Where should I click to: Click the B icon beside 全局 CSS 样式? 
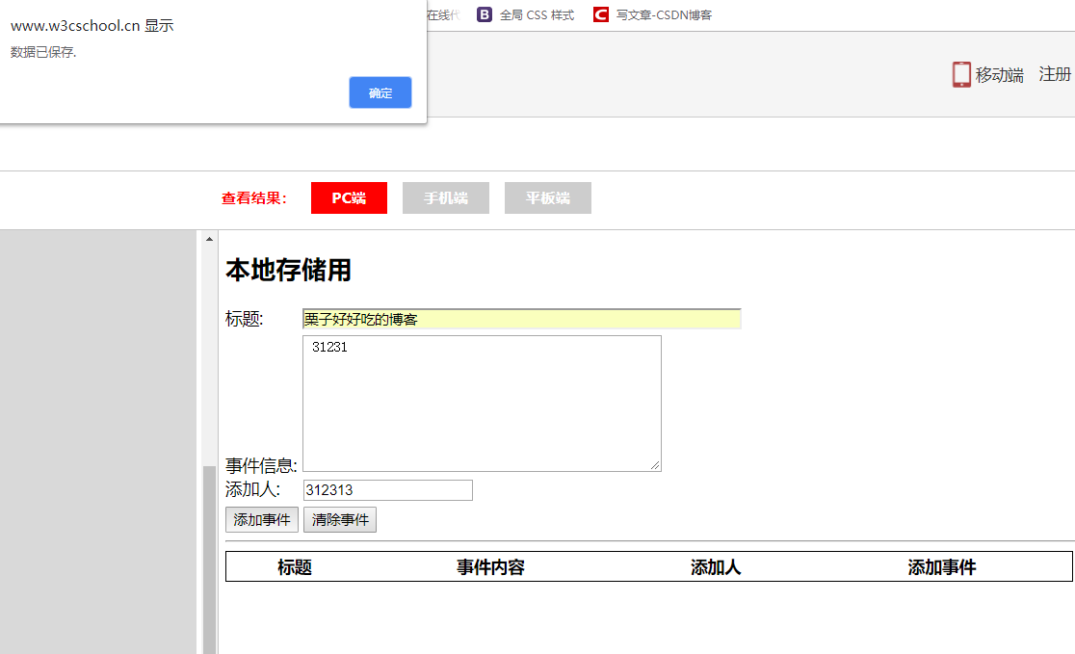tap(484, 14)
